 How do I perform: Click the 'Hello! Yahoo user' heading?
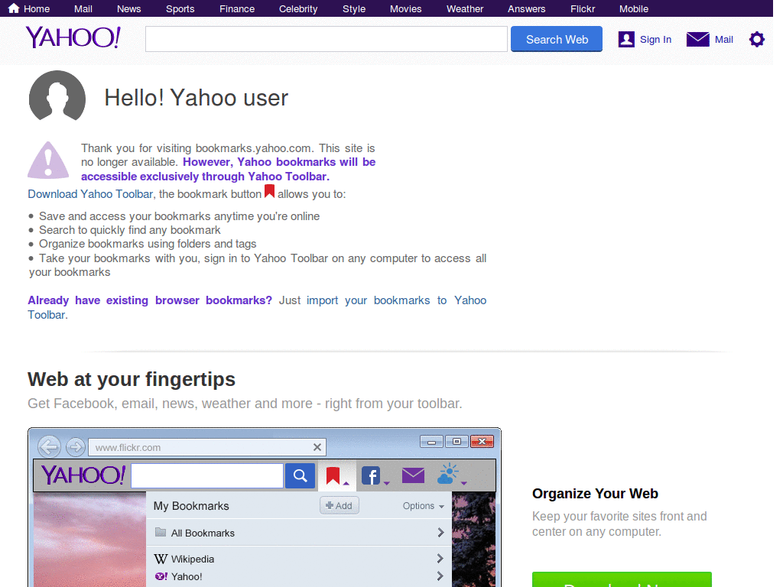(x=197, y=97)
